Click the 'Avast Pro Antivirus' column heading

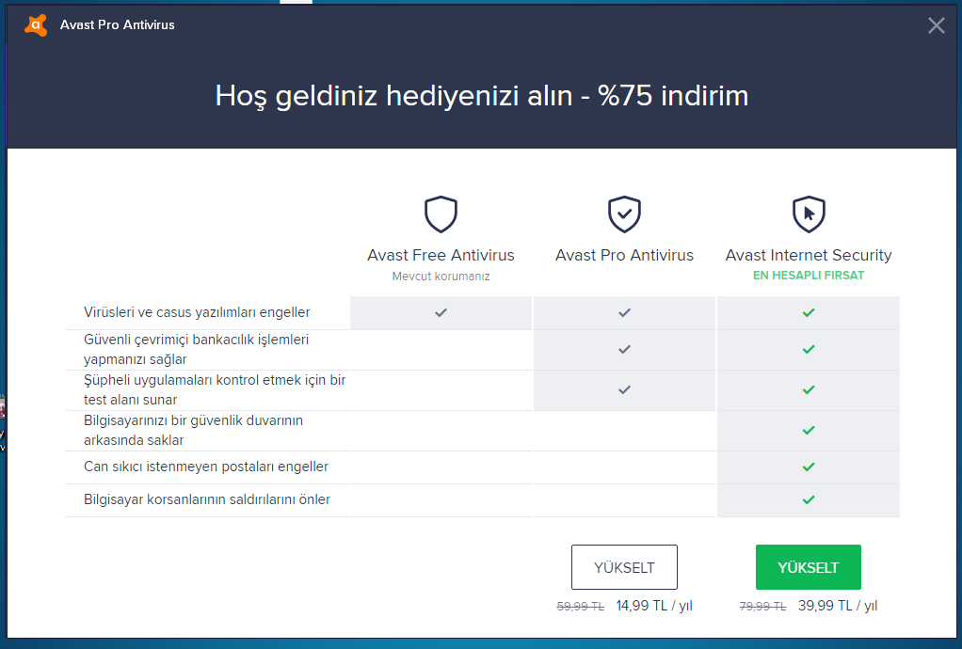(x=624, y=255)
